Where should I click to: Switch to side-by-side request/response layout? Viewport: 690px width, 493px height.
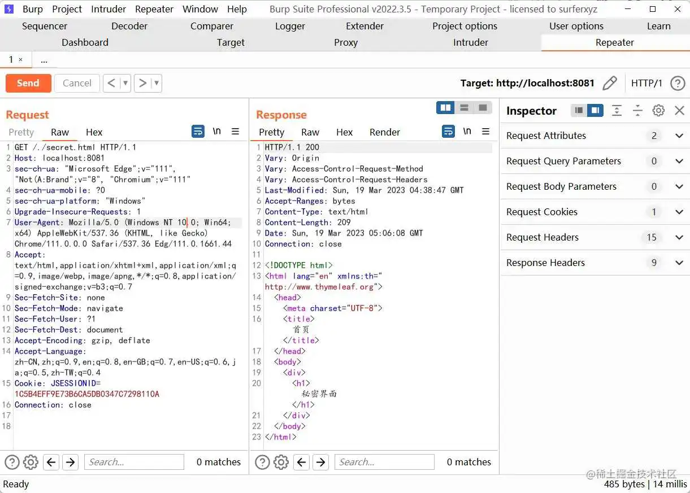[446, 108]
